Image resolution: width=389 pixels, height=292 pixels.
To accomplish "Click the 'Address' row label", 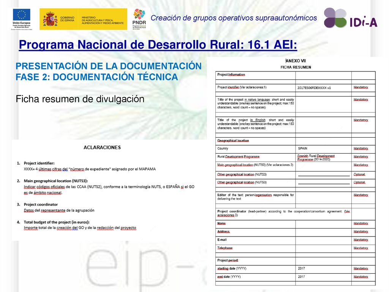I will click(223, 232).
